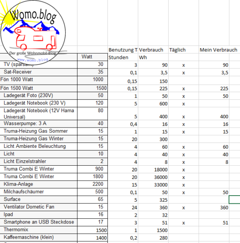
Task: Select the Sat-Receiver label cell
Action: pos(39,72)
